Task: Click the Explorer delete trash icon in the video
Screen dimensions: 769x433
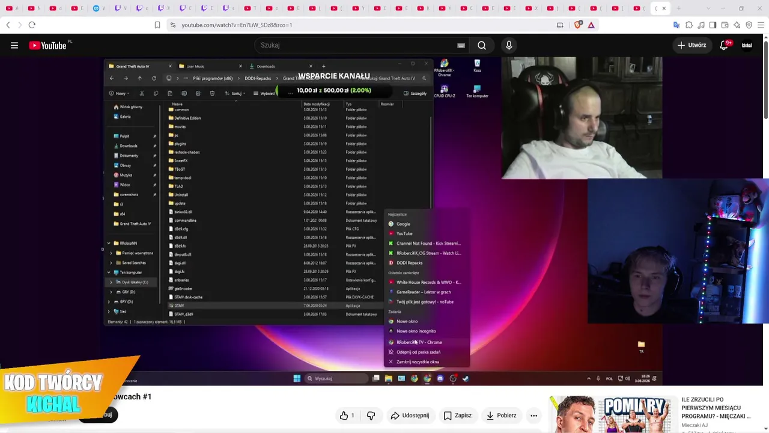Action: pyautogui.click(x=212, y=93)
